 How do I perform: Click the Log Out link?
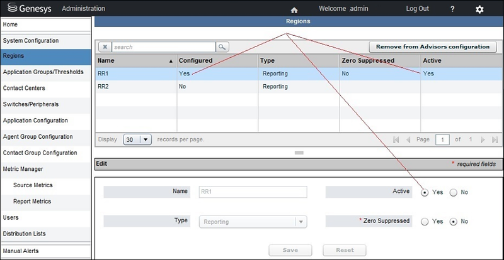[417, 9]
